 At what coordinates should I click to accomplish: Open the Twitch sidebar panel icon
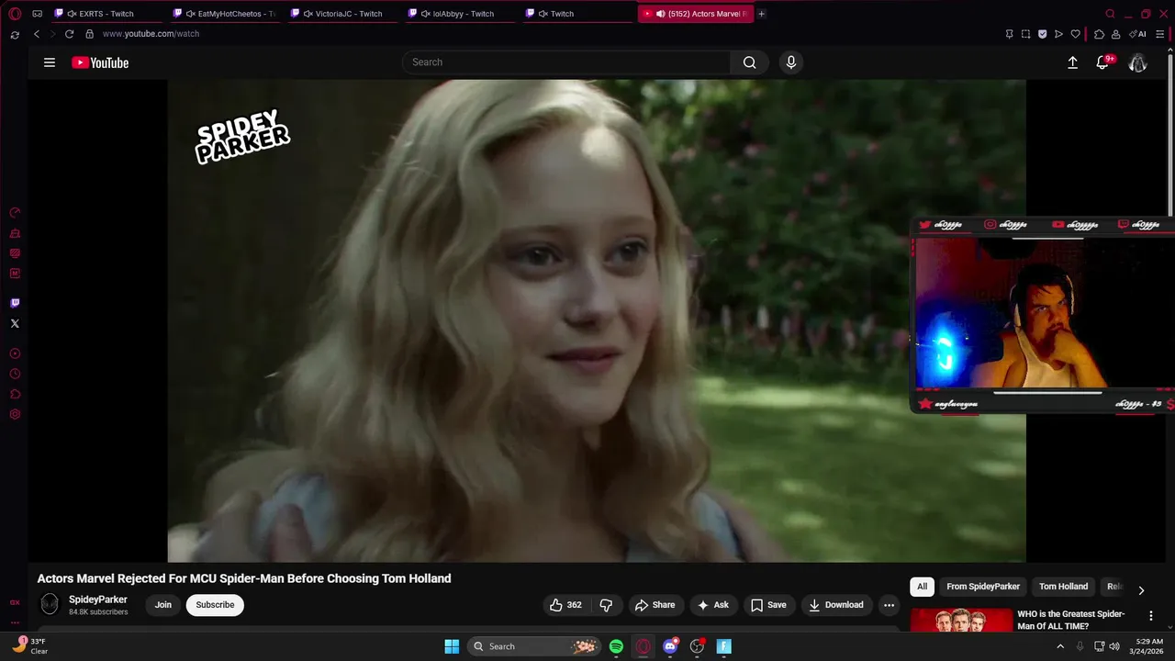pos(15,303)
